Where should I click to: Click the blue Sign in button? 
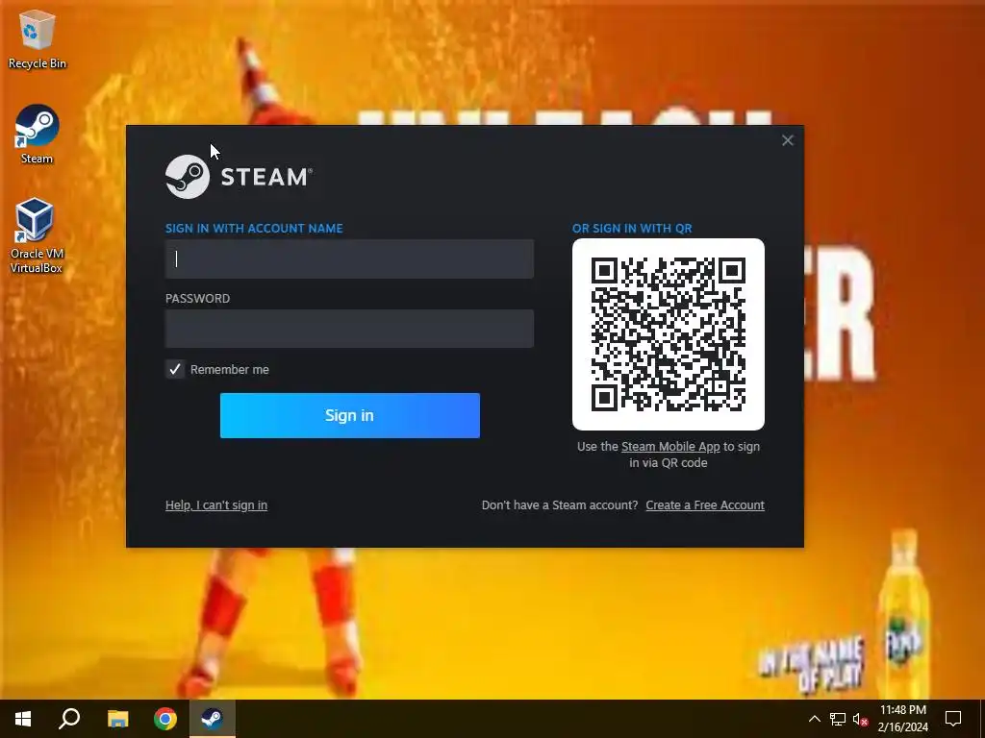coord(350,415)
